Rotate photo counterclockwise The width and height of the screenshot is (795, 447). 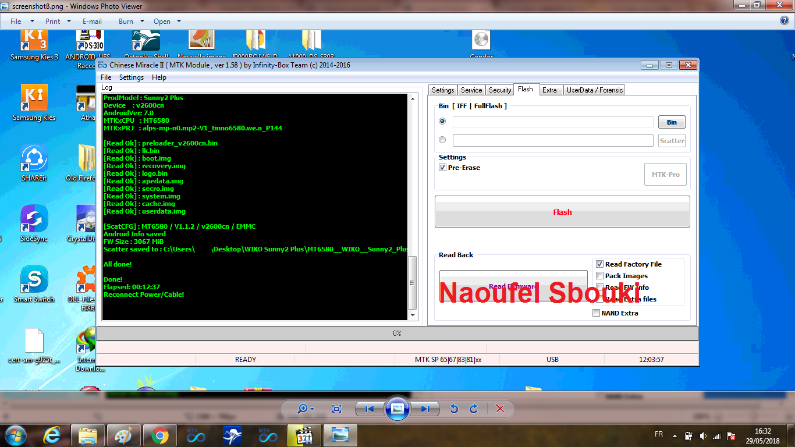tap(454, 409)
